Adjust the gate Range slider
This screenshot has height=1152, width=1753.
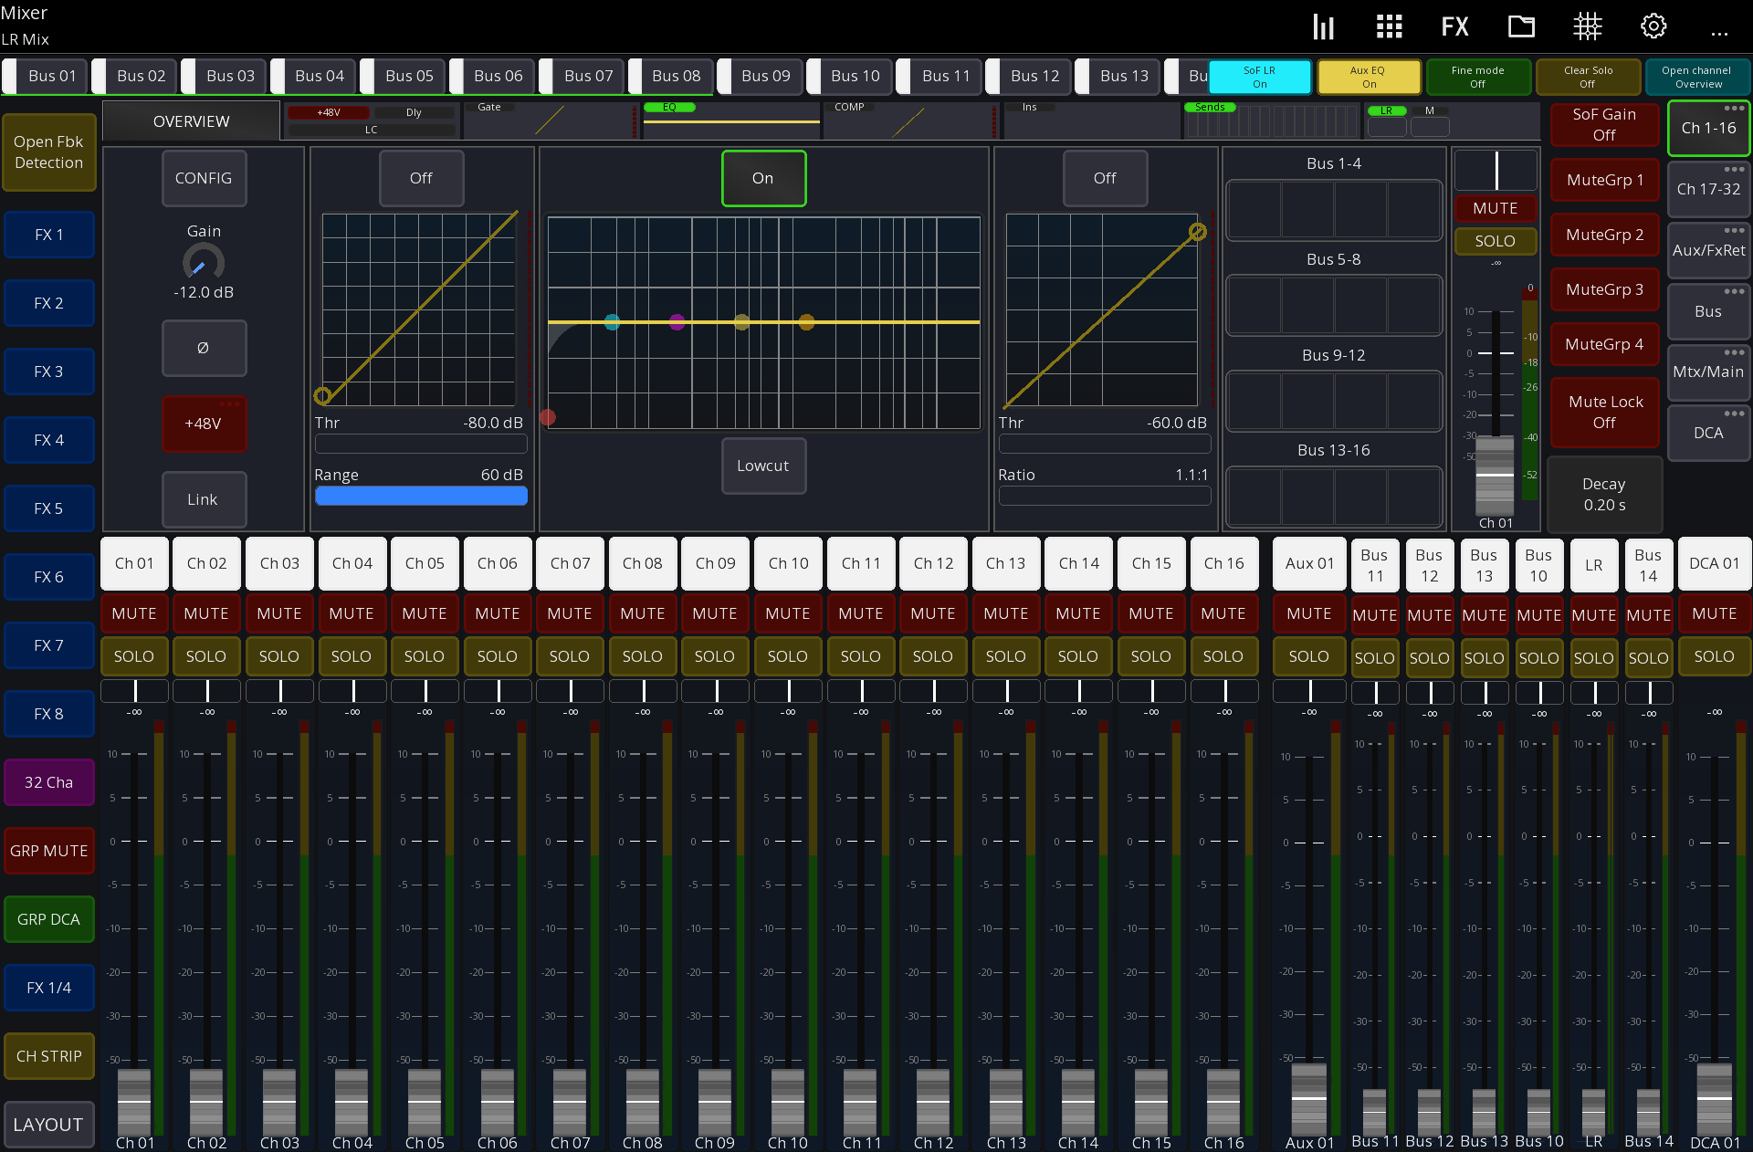(421, 496)
